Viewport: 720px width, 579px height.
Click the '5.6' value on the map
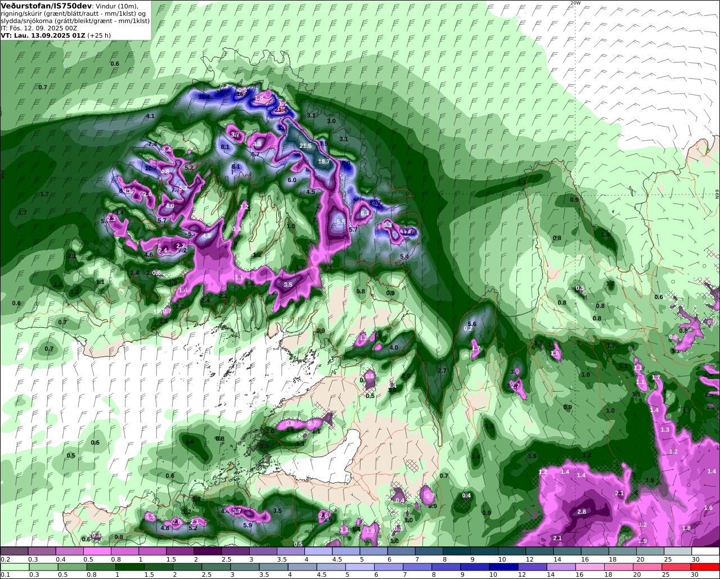coord(472,324)
